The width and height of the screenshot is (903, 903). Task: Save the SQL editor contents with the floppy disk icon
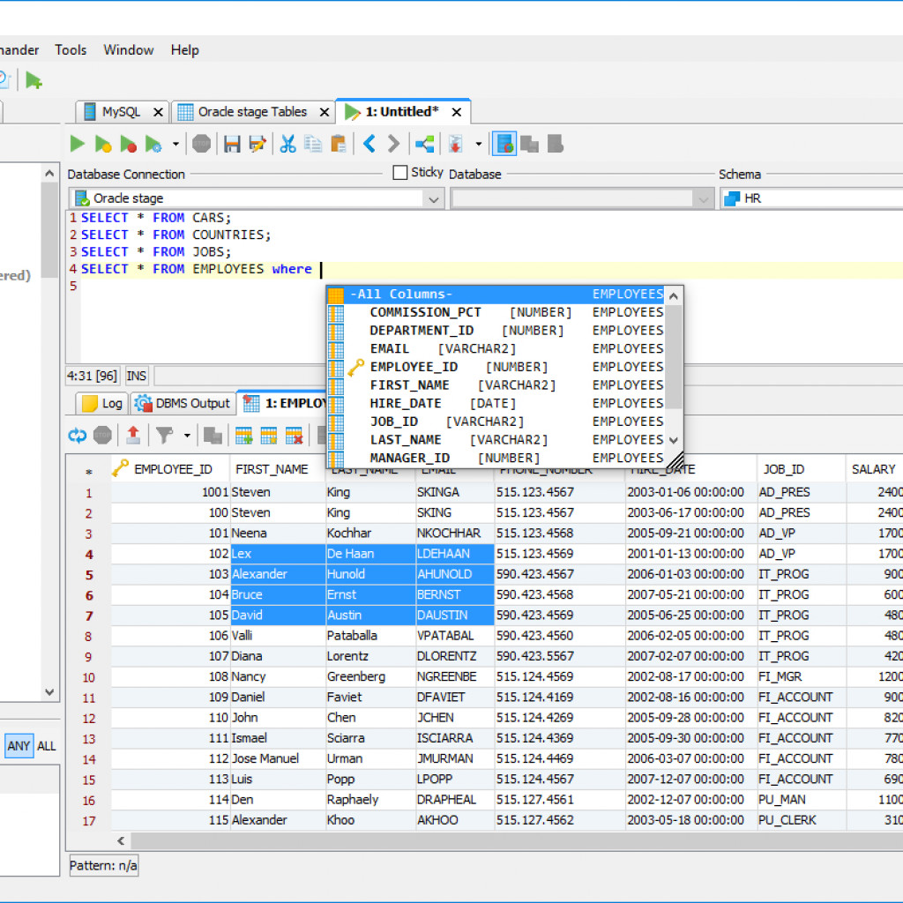232,144
